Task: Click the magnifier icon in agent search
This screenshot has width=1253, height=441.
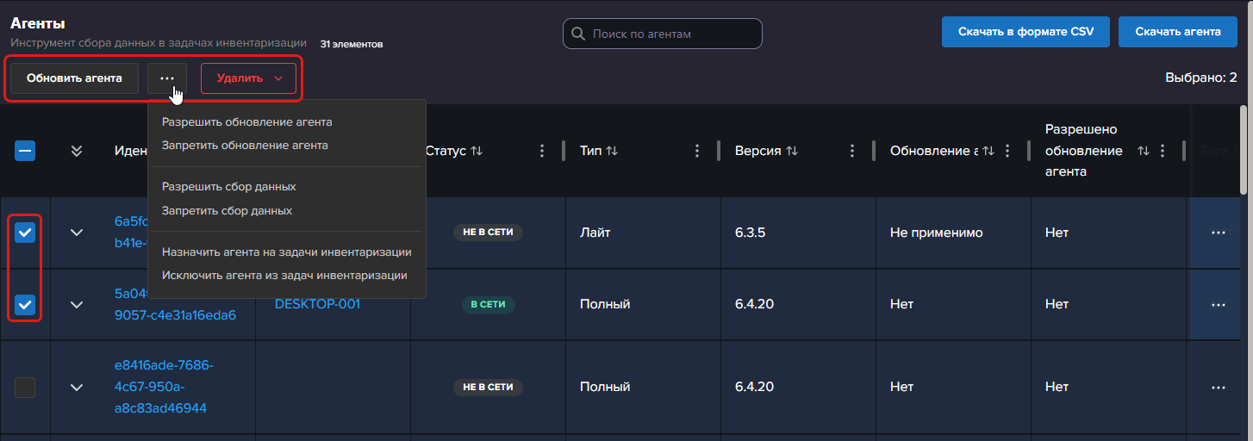Action: (578, 34)
